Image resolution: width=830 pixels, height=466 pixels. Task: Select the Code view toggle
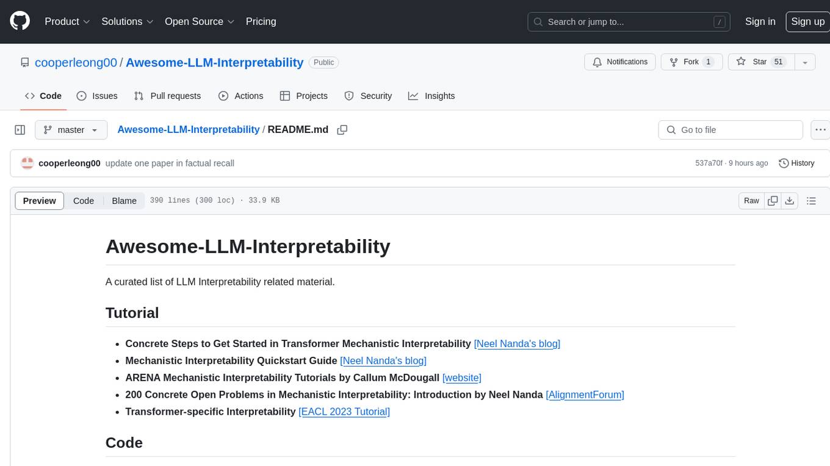pyautogui.click(x=84, y=201)
